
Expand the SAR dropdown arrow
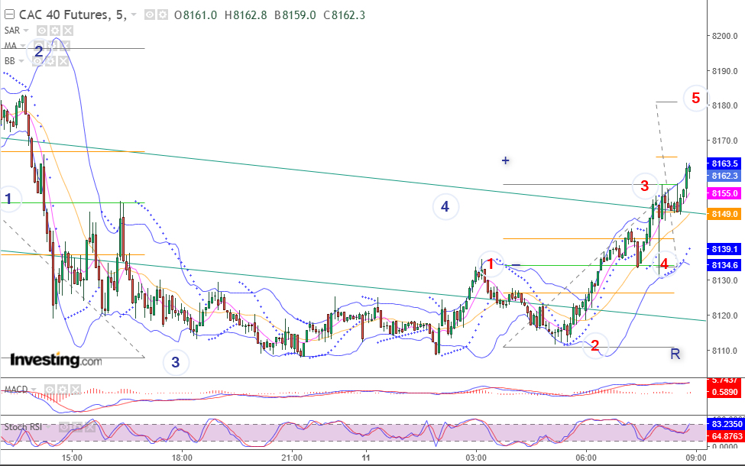tap(26, 31)
